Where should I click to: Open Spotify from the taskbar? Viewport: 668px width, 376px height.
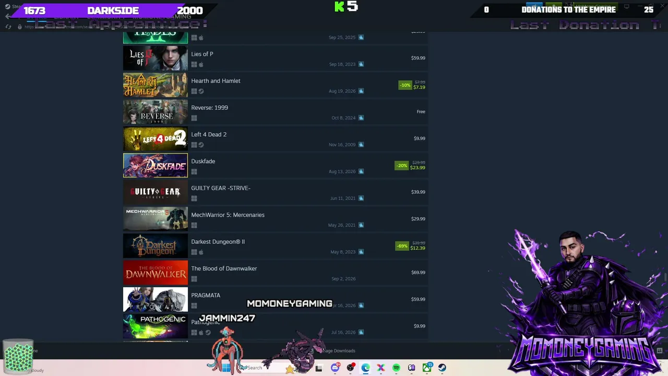(396, 368)
